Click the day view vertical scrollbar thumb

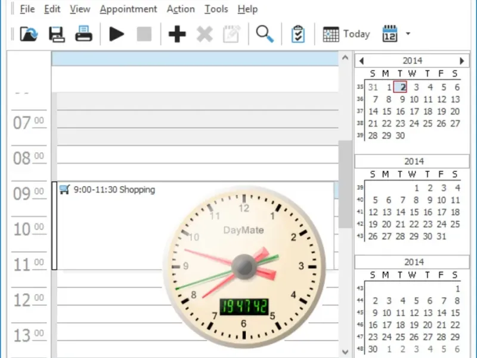click(345, 184)
